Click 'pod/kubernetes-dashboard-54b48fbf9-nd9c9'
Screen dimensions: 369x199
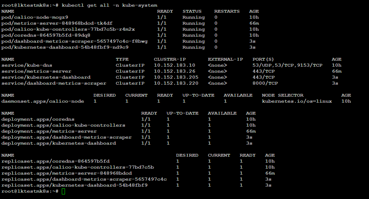[x=65, y=47]
